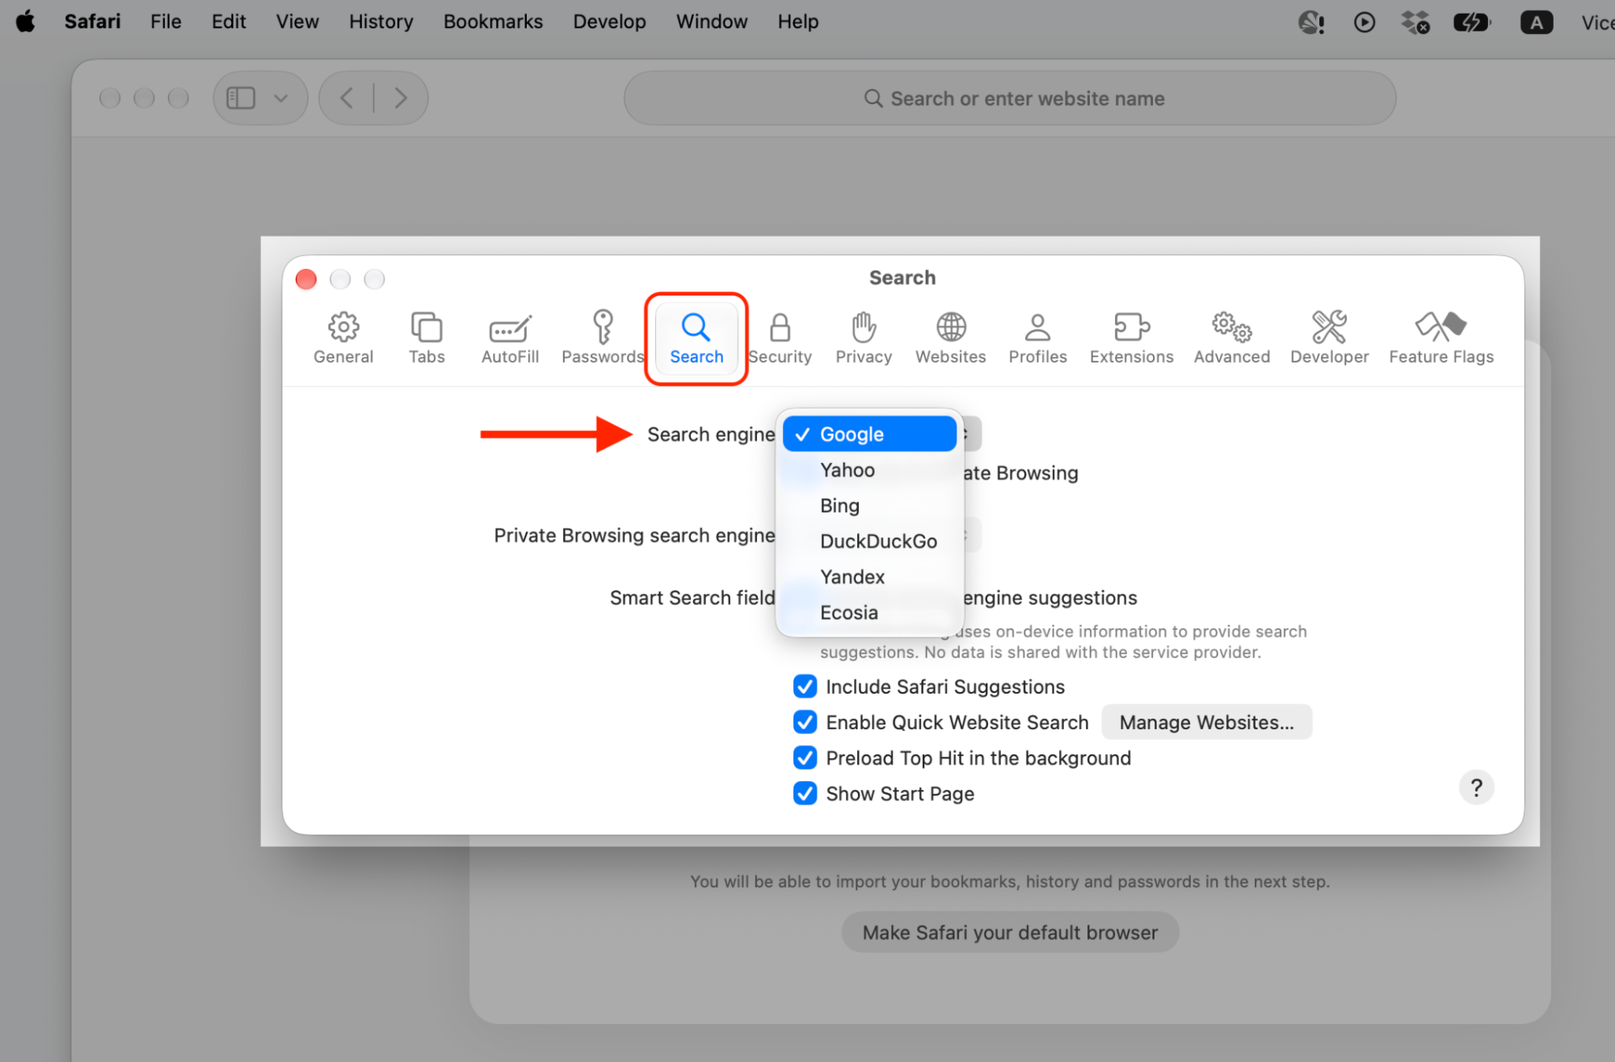Open the General settings pane
The width and height of the screenshot is (1615, 1062).
[x=343, y=338]
